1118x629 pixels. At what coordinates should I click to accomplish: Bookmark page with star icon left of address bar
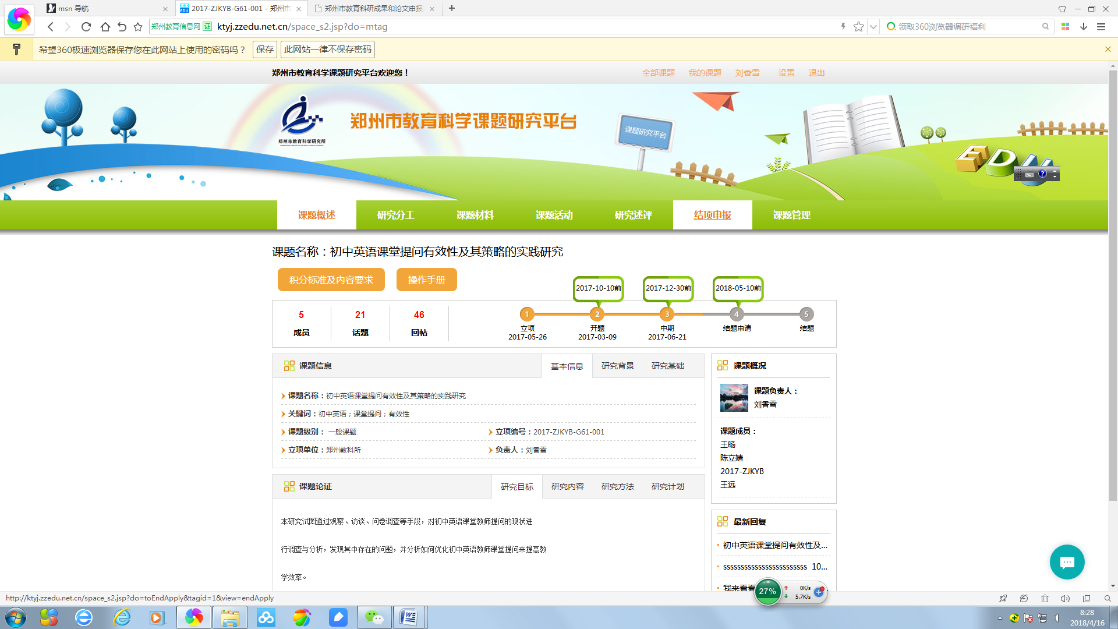(138, 27)
